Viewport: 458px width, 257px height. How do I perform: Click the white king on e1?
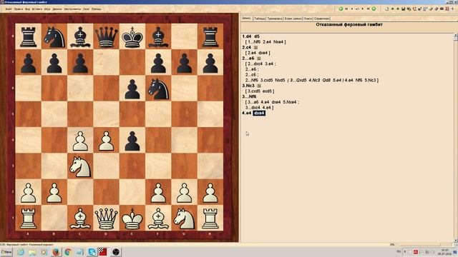pyautogui.click(x=132, y=218)
